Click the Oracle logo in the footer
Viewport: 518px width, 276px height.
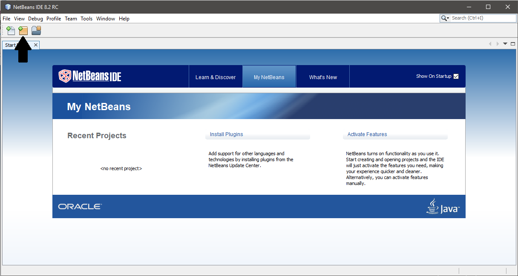(80, 206)
